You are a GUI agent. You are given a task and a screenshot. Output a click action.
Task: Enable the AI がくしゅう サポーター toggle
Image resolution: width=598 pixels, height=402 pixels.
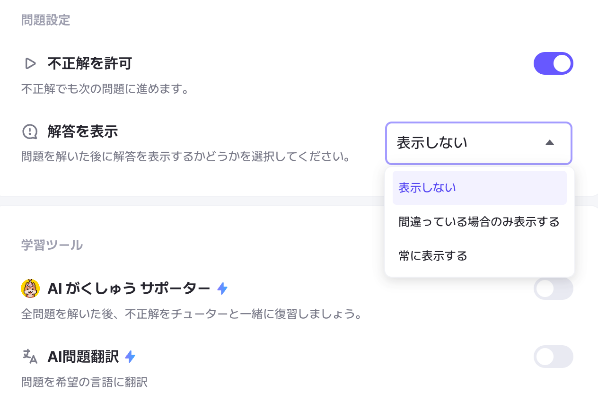(554, 288)
